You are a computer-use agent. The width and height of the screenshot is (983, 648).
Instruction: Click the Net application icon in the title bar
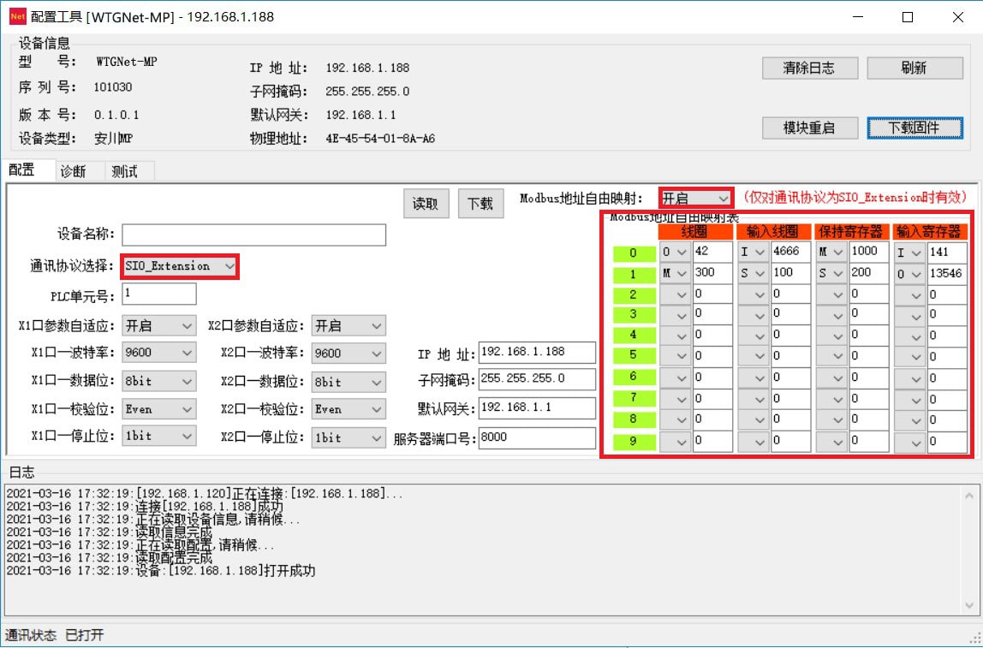pos(17,16)
